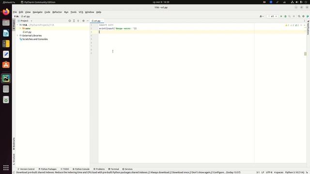Toggle the Project side stripe button
This screenshot has width=310, height=174.
click(14, 25)
